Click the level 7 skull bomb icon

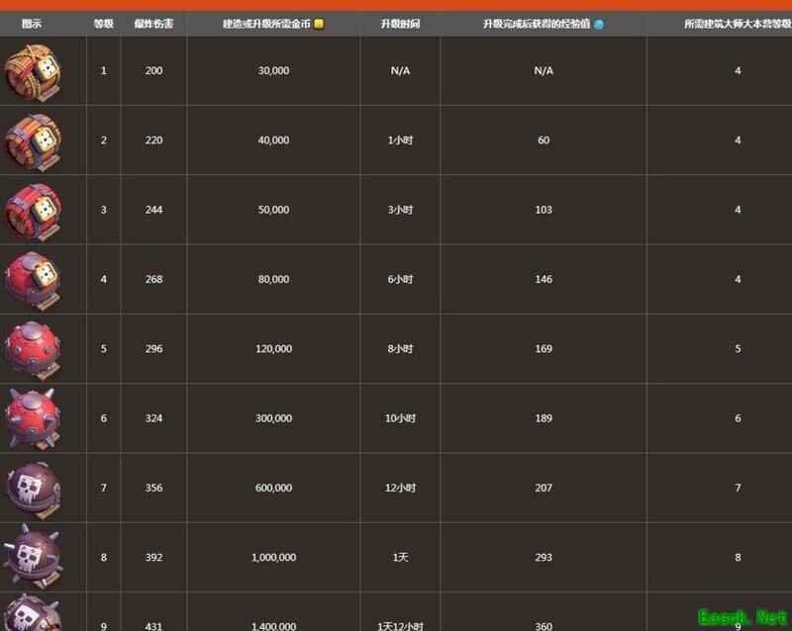(35, 488)
